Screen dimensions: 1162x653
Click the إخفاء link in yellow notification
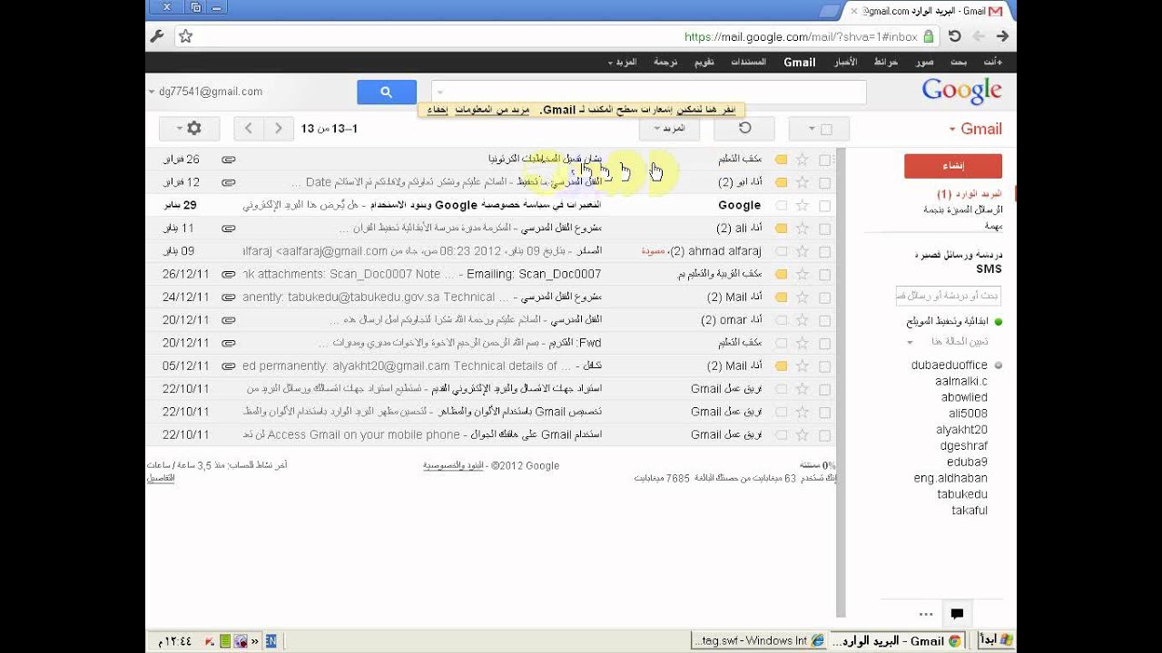coord(438,110)
